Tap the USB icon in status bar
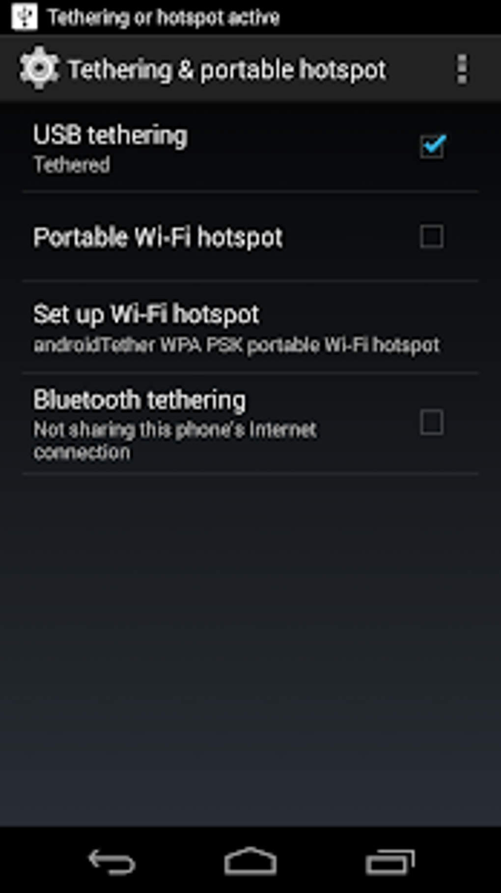Image resolution: width=501 pixels, height=893 pixels. point(24,17)
